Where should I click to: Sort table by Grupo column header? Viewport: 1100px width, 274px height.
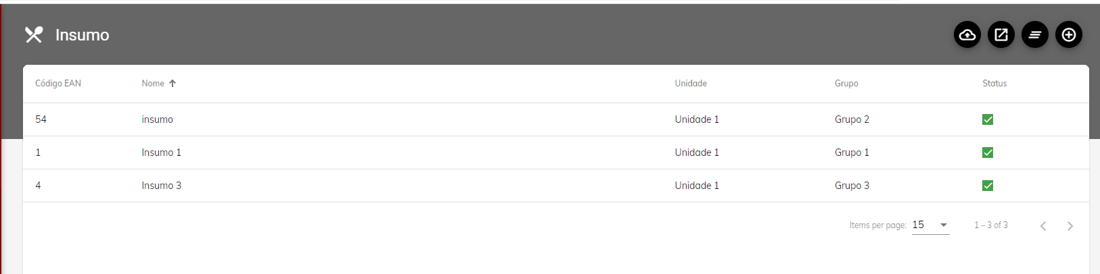click(846, 84)
